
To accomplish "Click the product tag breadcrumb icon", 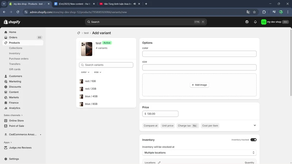I will pos(78,33).
